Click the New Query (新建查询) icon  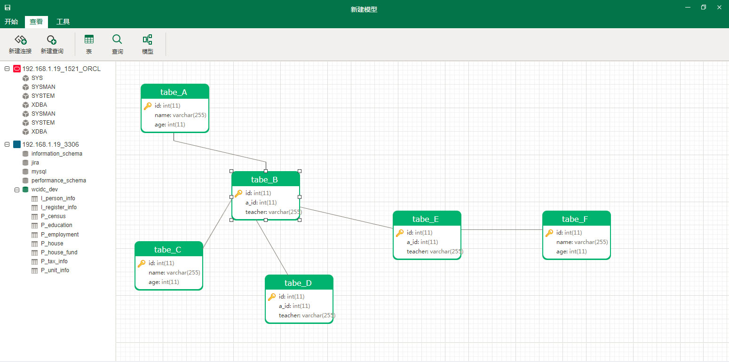tap(52, 40)
